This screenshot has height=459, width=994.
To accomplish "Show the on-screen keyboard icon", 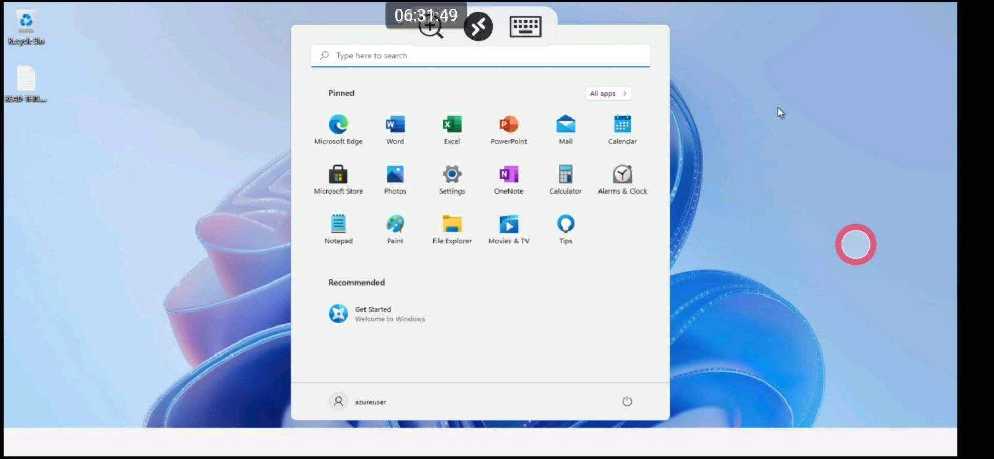I will click(525, 26).
